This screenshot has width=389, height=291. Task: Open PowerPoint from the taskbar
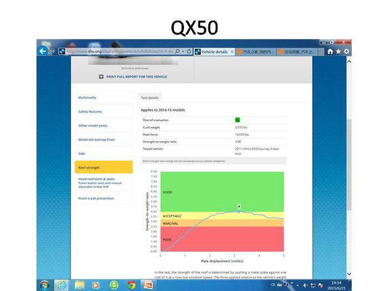click(x=149, y=285)
